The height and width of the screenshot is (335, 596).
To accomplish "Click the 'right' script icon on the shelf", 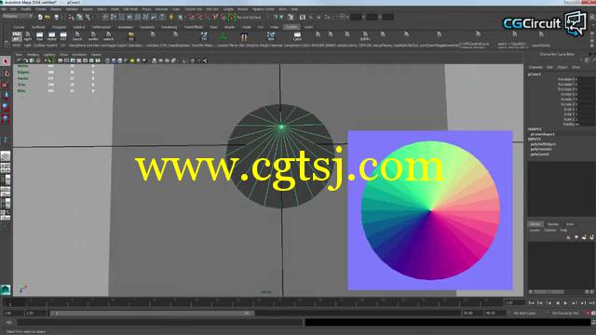I will pos(28,36).
